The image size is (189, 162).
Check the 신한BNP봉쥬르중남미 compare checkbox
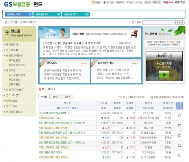[x=180, y=145]
